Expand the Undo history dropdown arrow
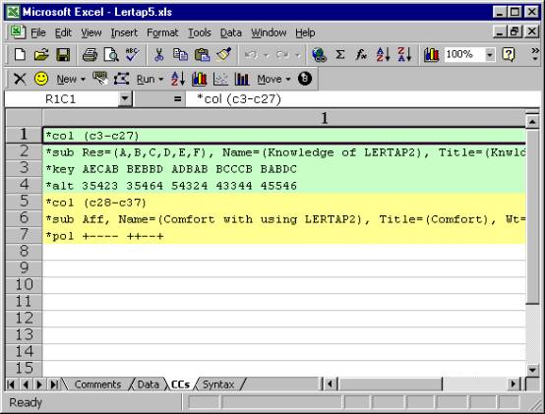The width and height of the screenshot is (545, 414). click(x=267, y=55)
